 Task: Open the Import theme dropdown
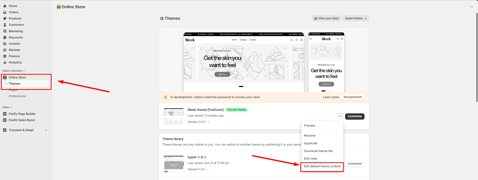356,18
